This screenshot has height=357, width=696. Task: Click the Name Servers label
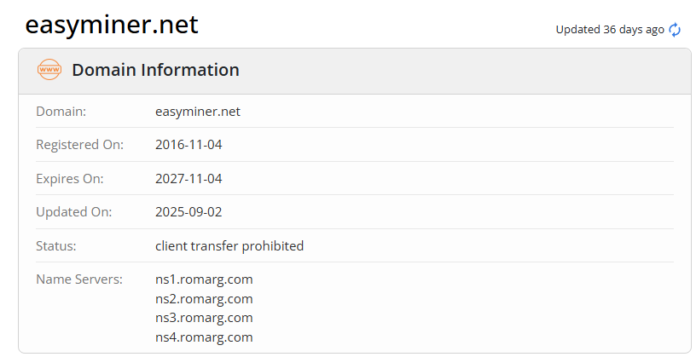tap(79, 279)
